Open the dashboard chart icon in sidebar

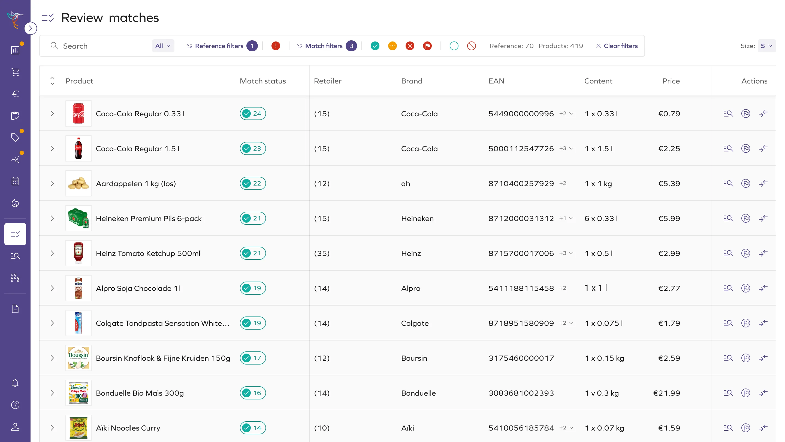click(x=15, y=50)
